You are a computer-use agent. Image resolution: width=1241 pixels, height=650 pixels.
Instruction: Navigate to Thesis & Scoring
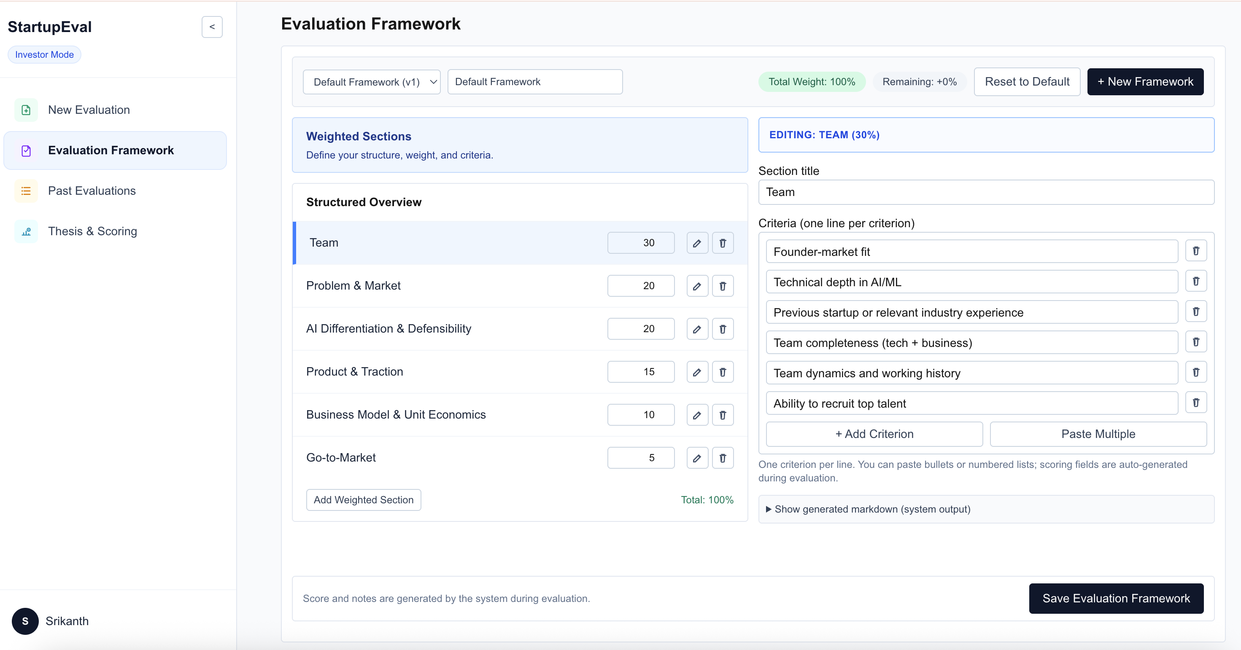tap(92, 231)
